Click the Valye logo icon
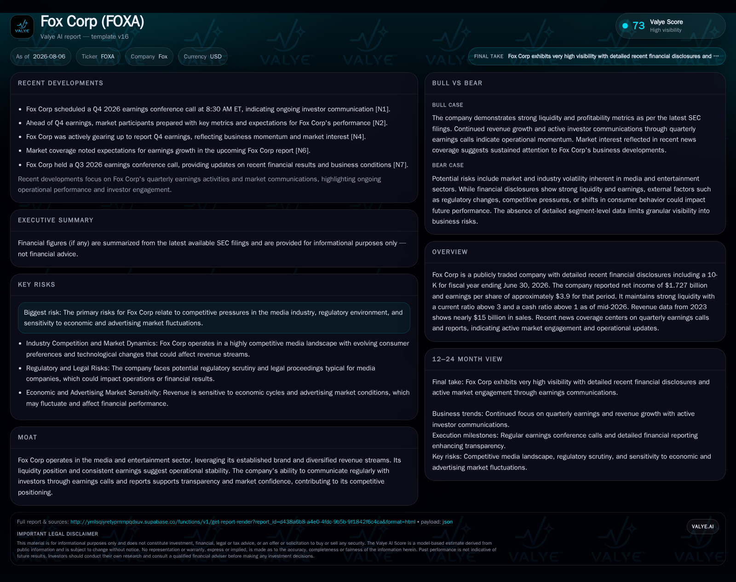The height and width of the screenshot is (582, 736). pos(22,27)
